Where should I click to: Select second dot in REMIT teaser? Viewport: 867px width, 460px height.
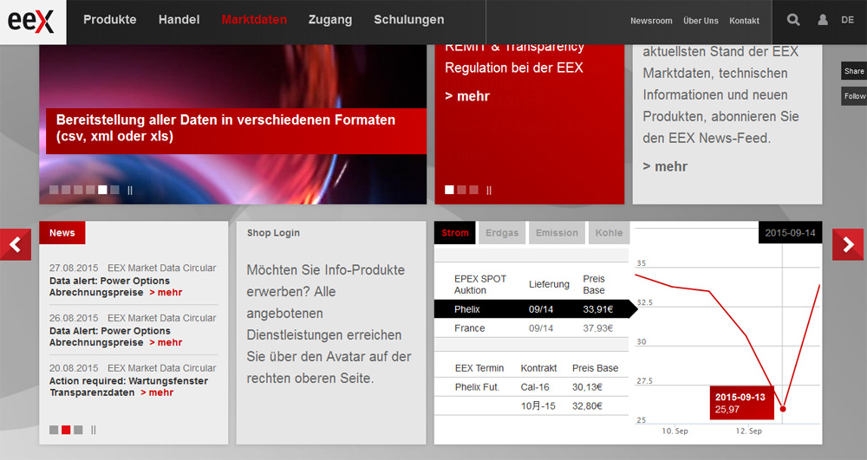click(x=461, y=190)
